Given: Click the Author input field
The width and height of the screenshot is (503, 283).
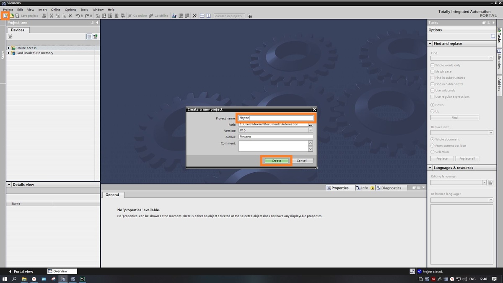Looking at the screenshot, I should click(x=276, y=137).
